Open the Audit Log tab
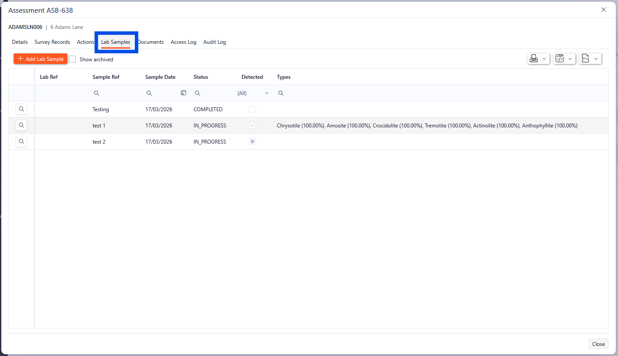 (215, 42)
